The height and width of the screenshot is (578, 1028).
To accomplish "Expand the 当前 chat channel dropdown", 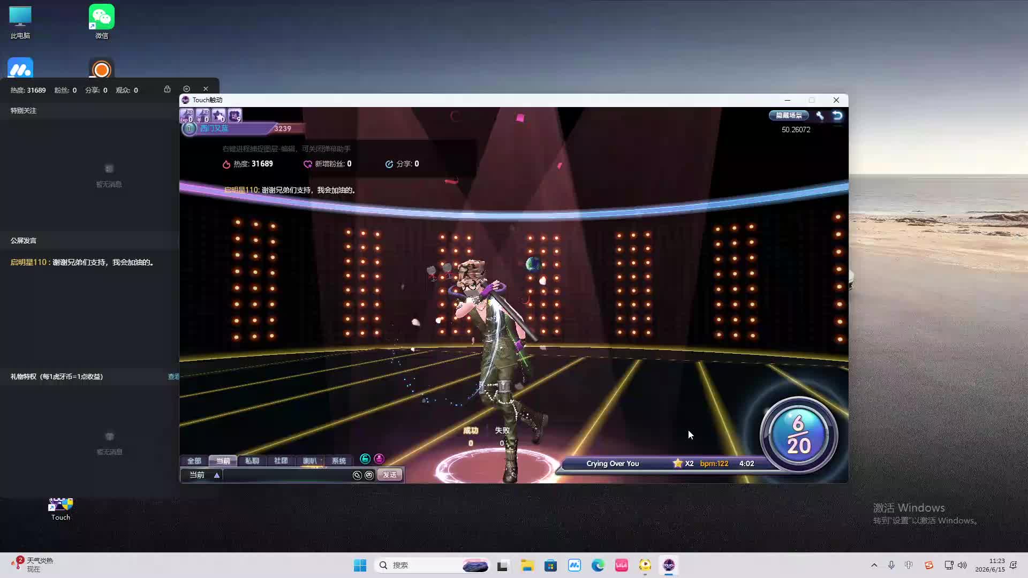I will coord(217,475).
